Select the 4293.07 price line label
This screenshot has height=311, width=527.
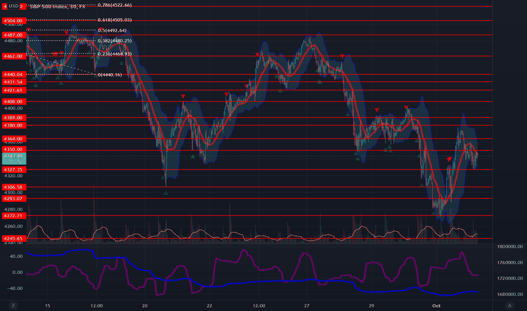(14, 198)
